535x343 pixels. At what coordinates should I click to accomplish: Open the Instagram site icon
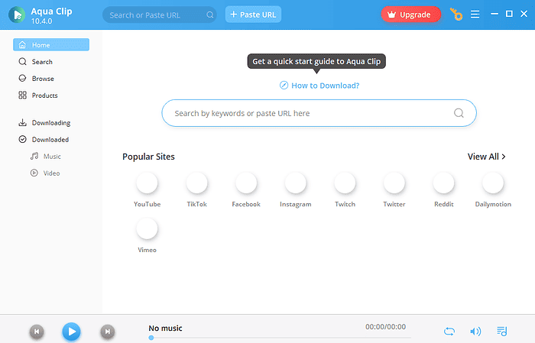pos(296,183)
